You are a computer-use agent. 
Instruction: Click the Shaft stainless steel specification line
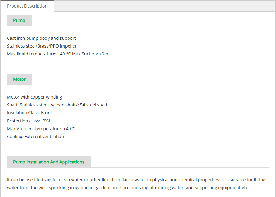point(57,105)
